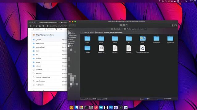Close the FilipePS GitHub browser tab

59,23
